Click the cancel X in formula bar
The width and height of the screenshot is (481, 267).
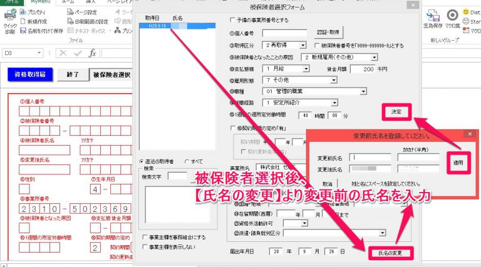[x=63, y=53]
